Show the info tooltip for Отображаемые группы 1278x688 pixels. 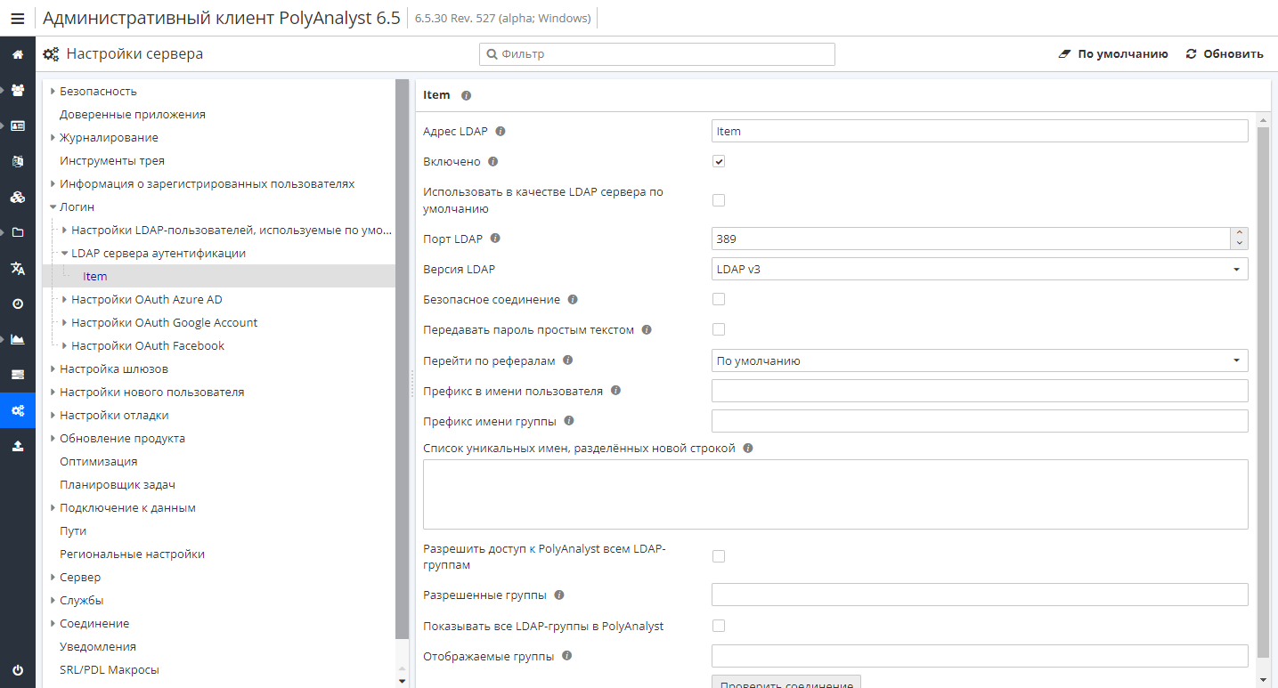[x=566, y=656]
